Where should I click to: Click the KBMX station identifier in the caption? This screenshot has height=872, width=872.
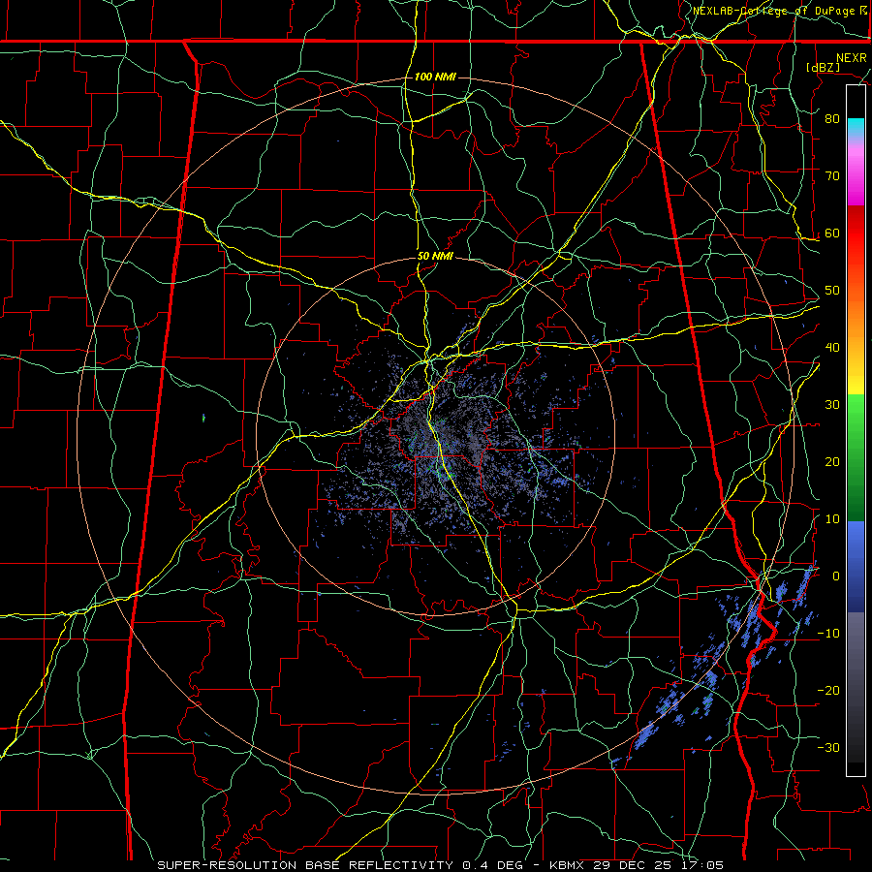568,865
